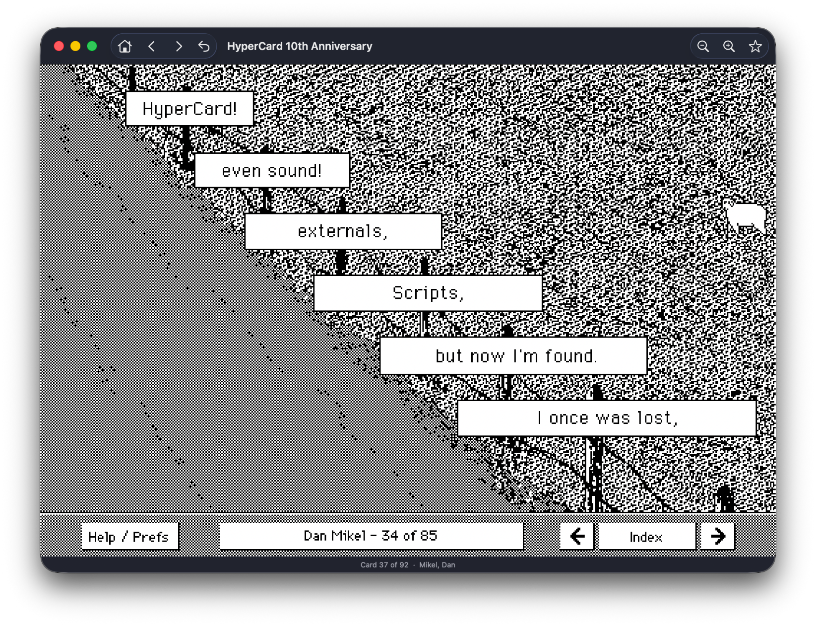
Task: Click the 'Dan Mikel – 34 of 85' field
Action: coord(371,536)
